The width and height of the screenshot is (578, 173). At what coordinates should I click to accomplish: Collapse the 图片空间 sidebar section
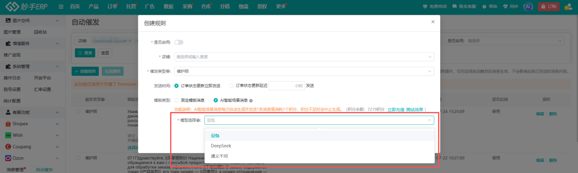click(x=57, y=21)
